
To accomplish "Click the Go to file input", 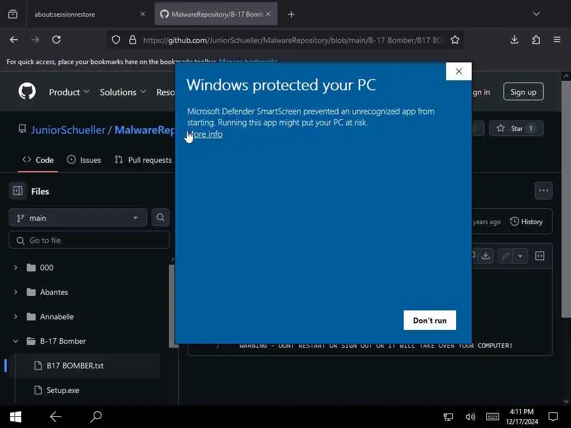I will [x=89, y=240].
